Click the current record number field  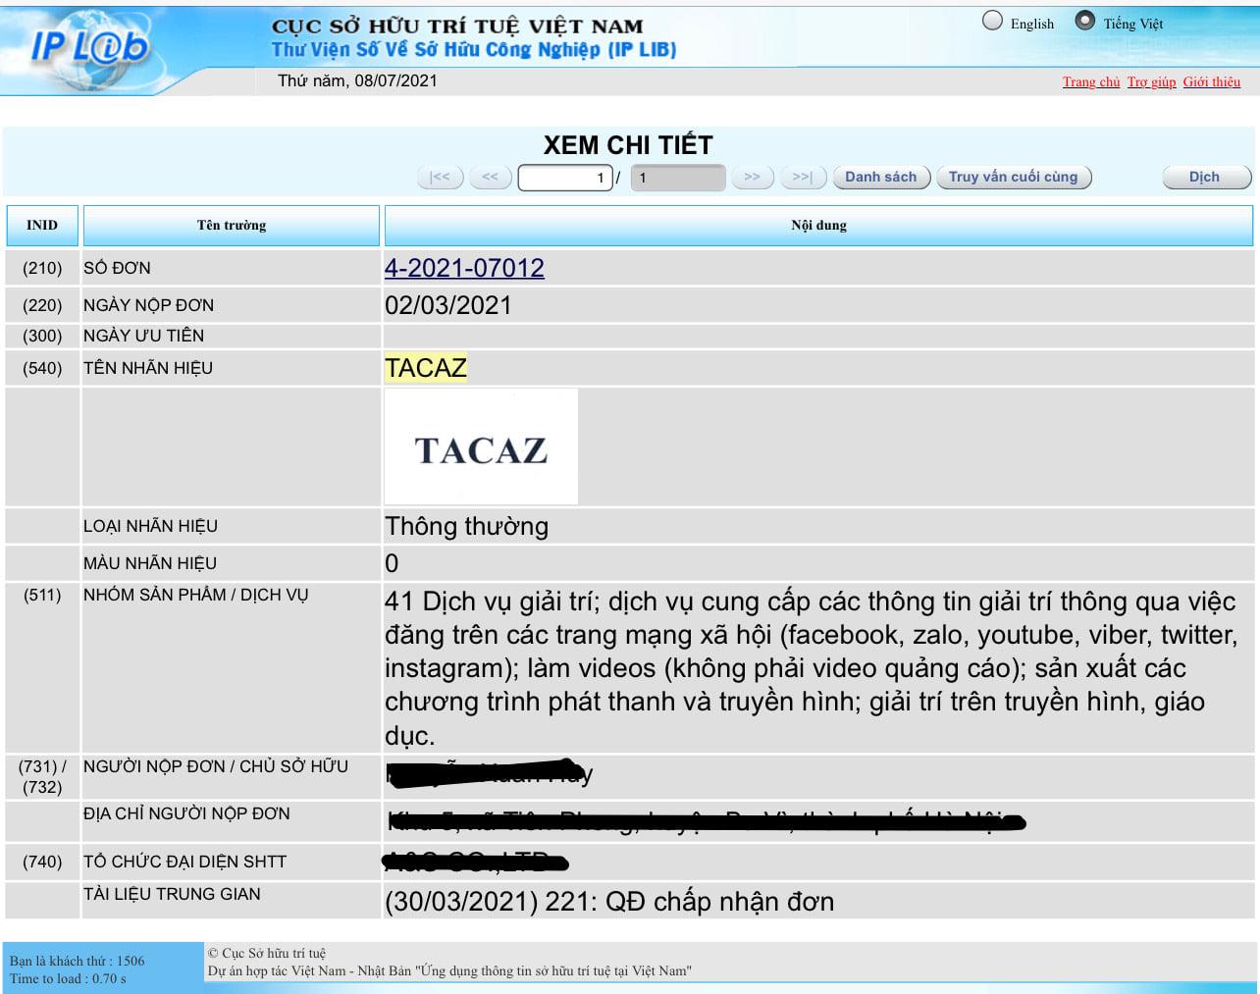coord(565,178)
